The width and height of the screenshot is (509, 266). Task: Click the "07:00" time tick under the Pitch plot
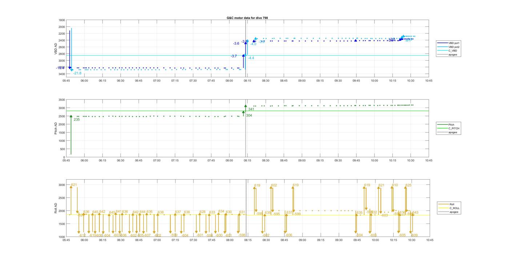pos(157,160)
